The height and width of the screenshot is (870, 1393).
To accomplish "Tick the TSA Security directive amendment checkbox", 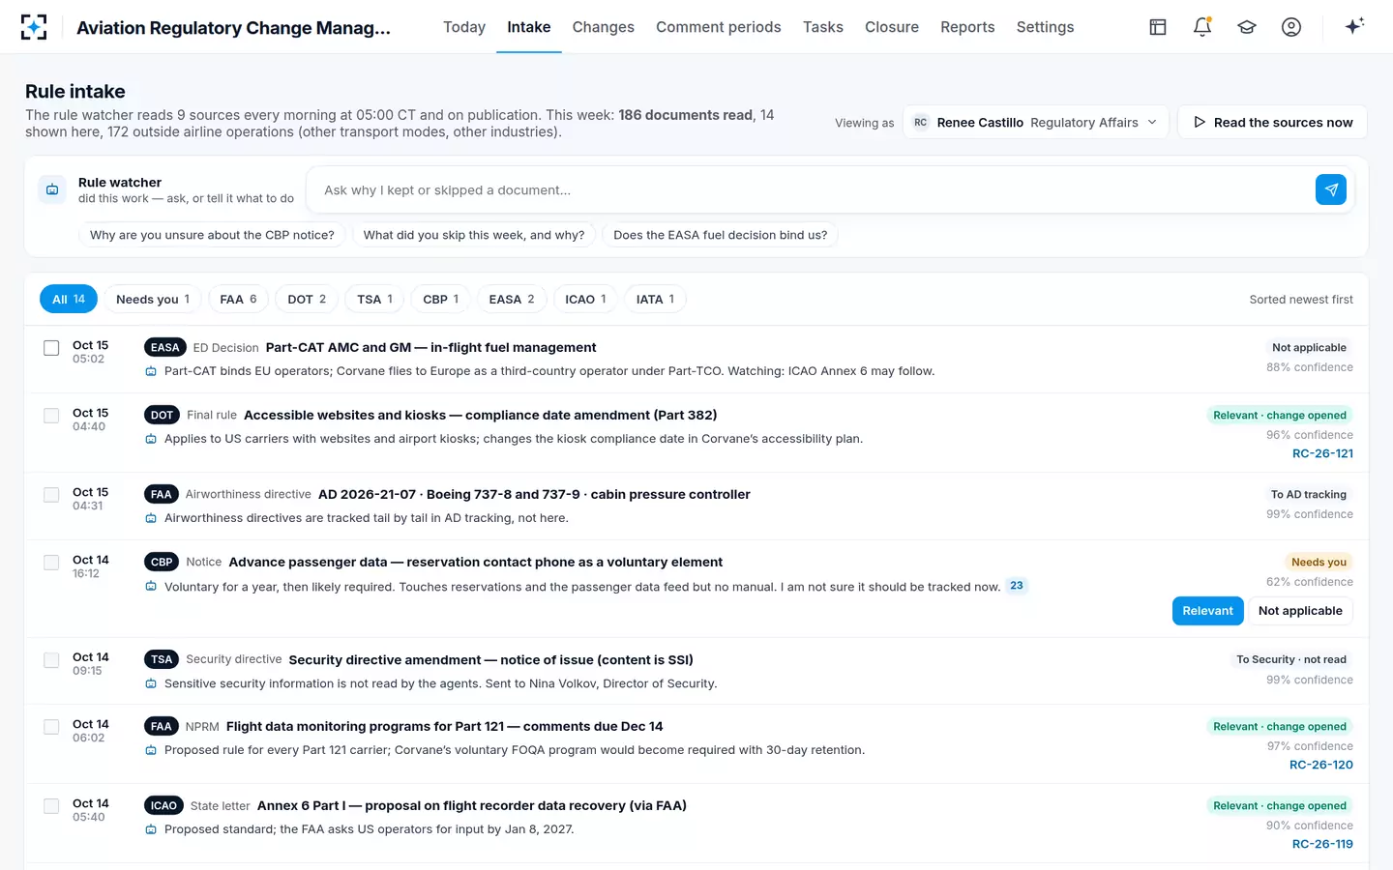I will pos(51,660).
